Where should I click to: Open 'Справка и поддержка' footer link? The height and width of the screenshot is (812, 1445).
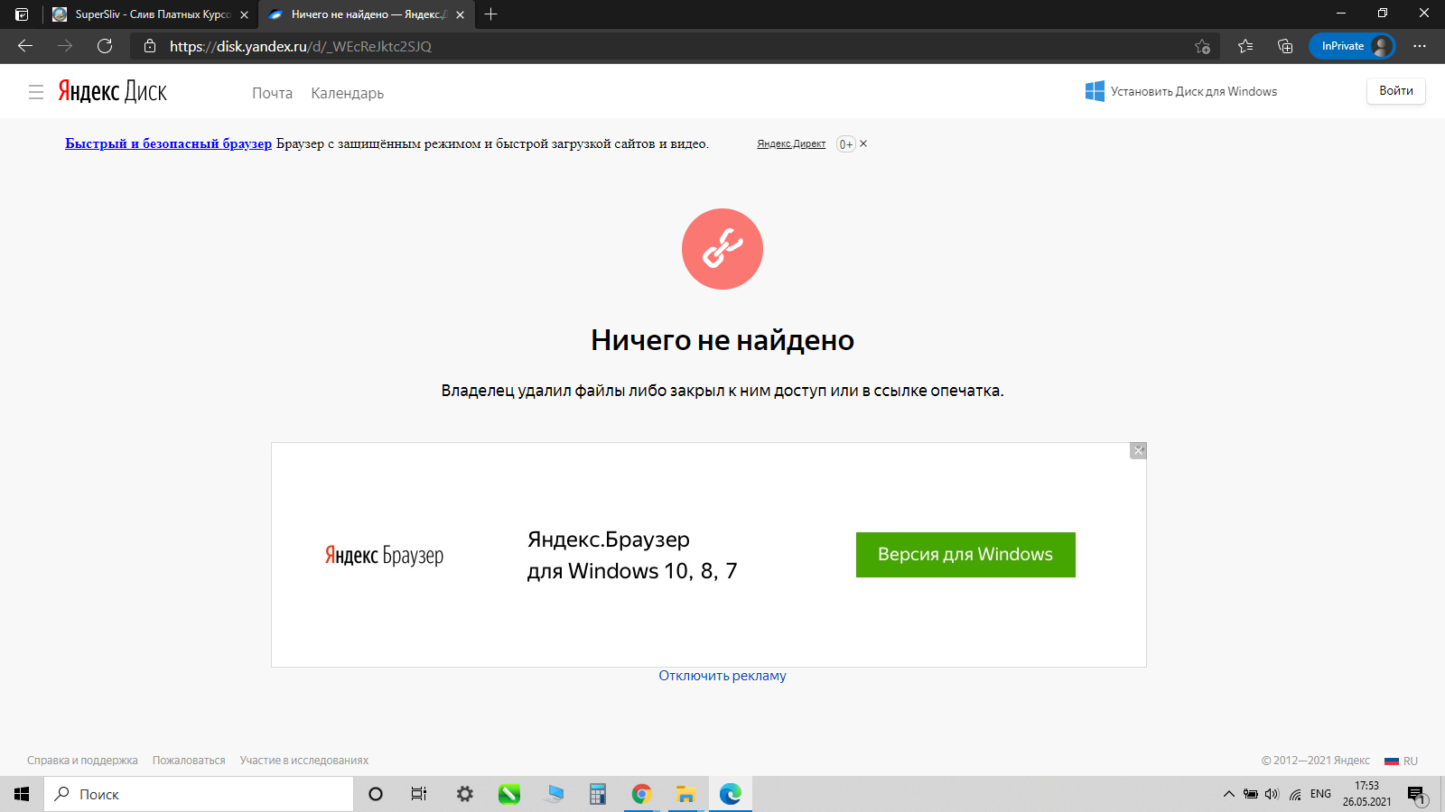click(82, 761)
